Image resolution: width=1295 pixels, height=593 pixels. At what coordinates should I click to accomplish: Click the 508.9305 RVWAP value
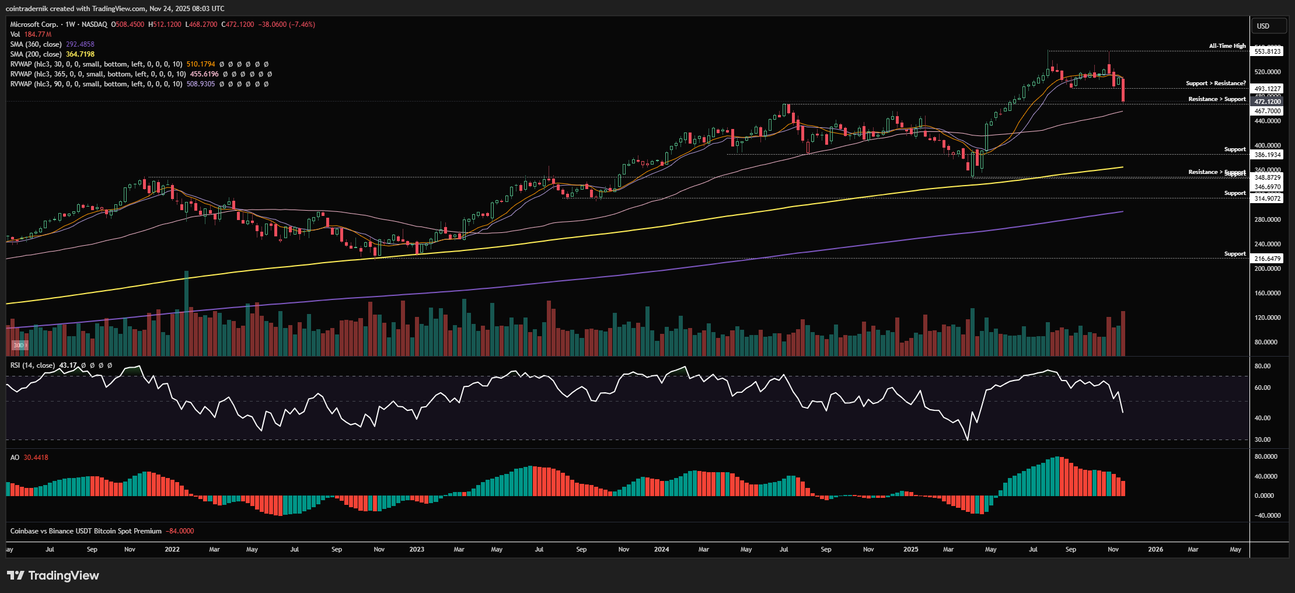coord(201,84)
